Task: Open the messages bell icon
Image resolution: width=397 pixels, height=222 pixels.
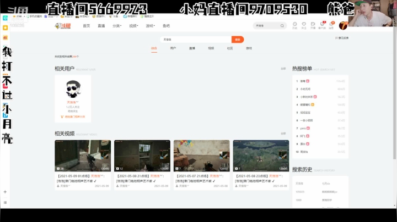Action: [x=331, y=25]
